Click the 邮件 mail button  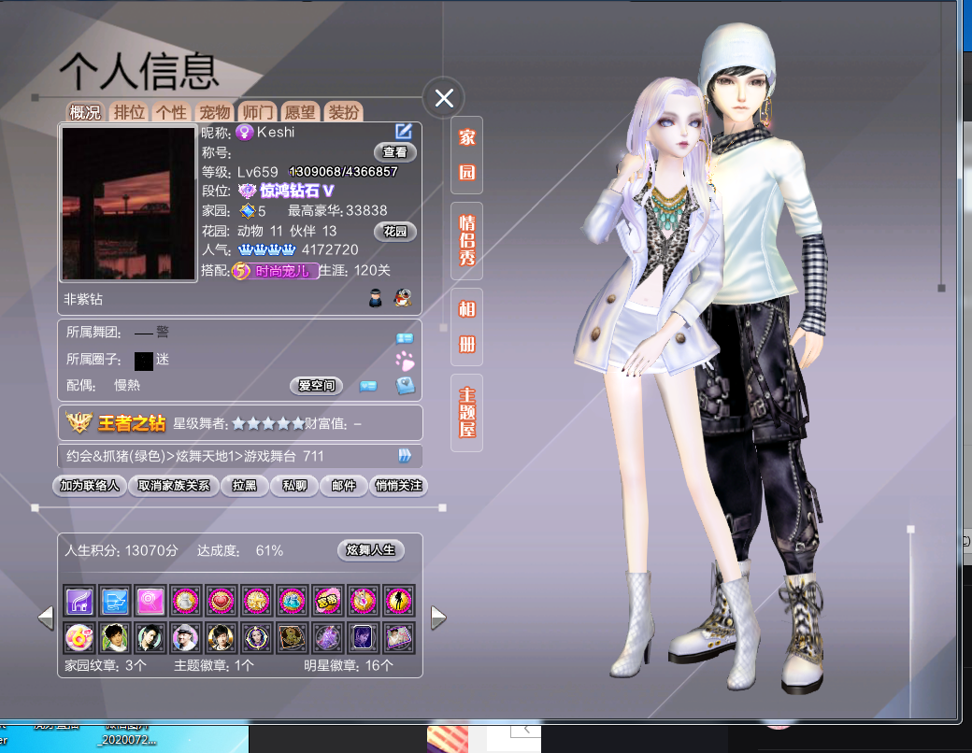point(343,486)
